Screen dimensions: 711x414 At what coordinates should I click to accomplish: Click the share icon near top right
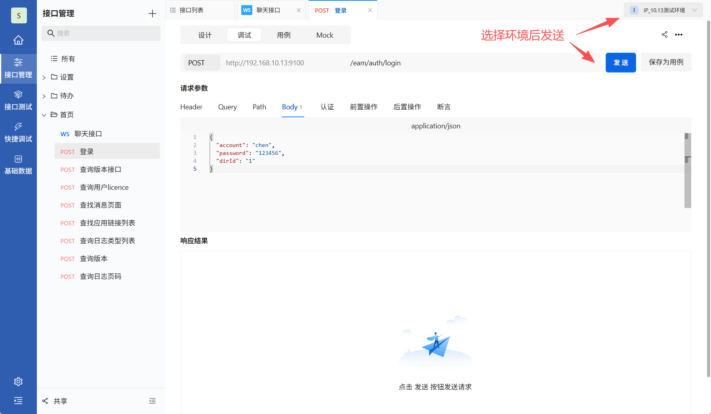[664, 34]
